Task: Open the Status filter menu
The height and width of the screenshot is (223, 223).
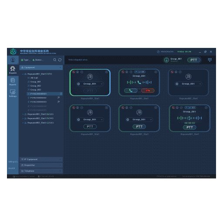Action: point(38,60)
